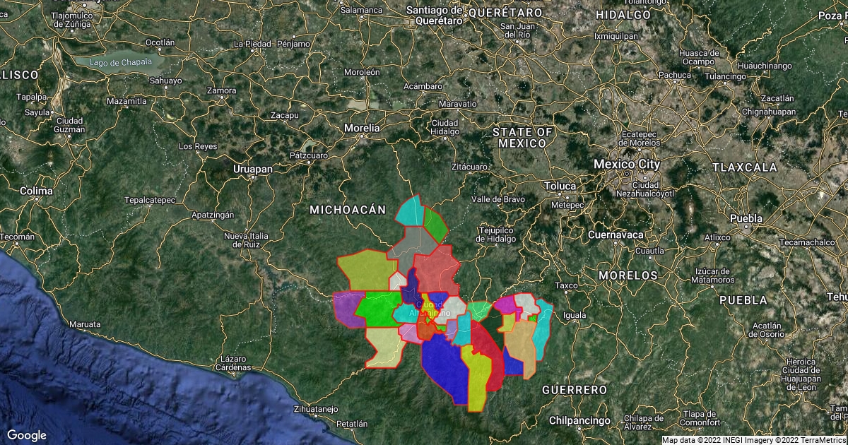The width and height of the screenshot is (848, 445).
Task: Click the Ciudad Guzmán label
Action: point(69,125)
